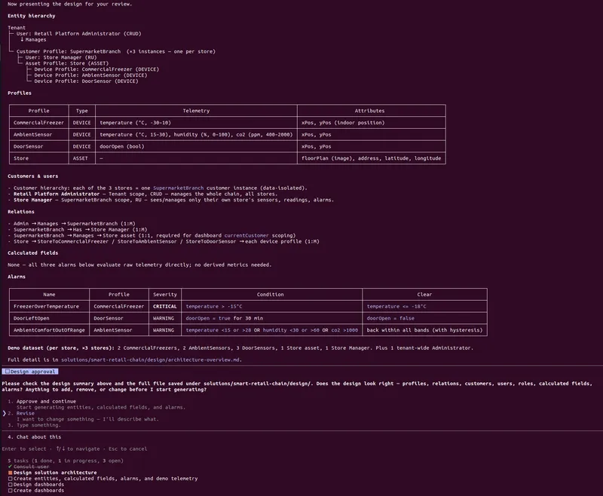
Task: Click the "Customers & users" heading
Action: [33, 176]
